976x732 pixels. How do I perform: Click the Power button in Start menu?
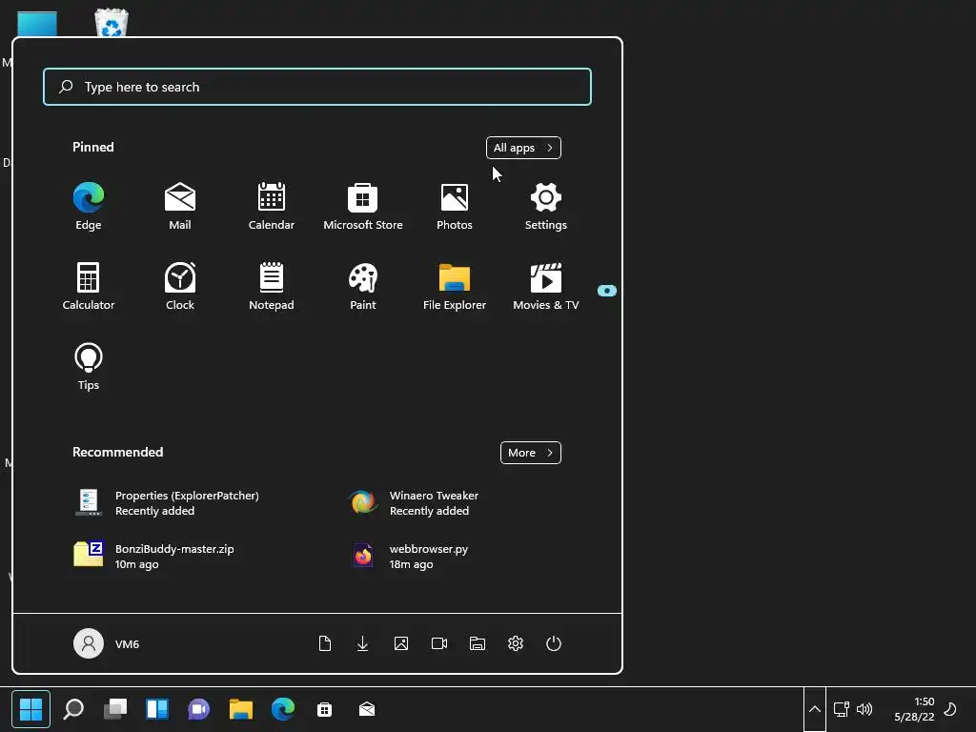554,643
